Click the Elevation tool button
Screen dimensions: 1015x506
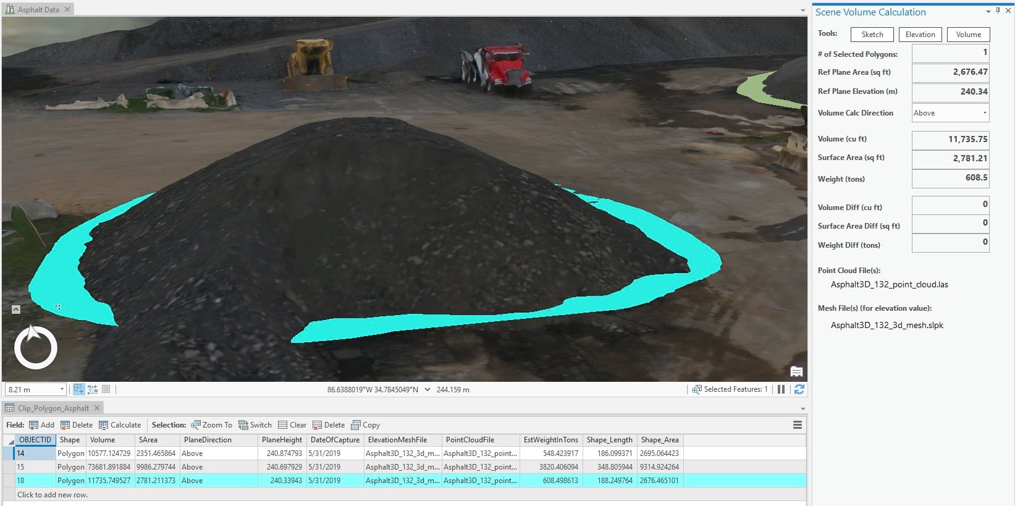920,35
